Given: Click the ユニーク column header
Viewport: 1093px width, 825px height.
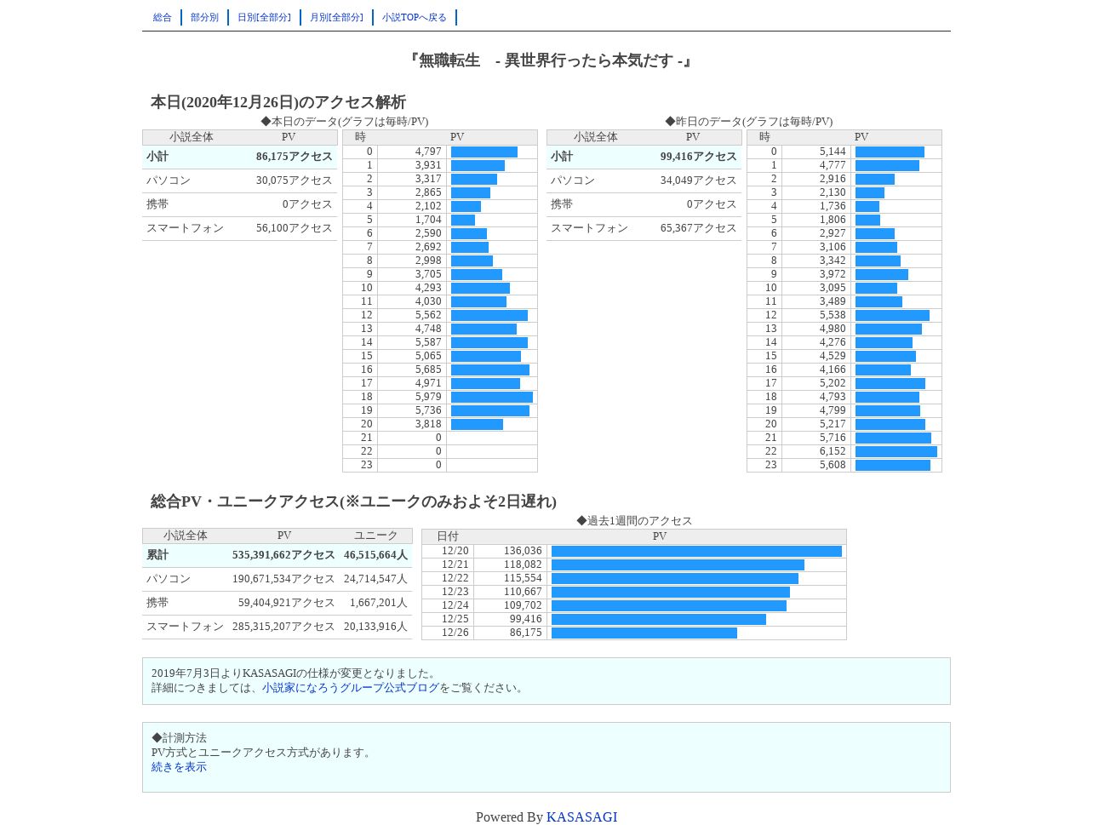Looking at the screenshot, I should coord(375,536).
